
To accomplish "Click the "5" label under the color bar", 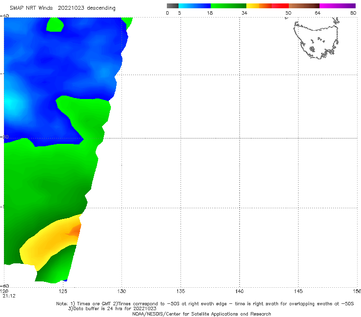I will [x=180, y=13].
